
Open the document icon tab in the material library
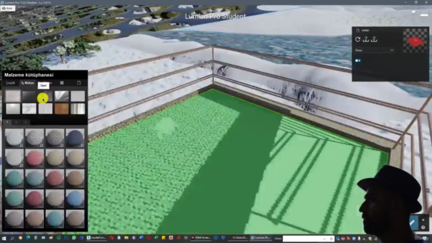coord(79,83)
